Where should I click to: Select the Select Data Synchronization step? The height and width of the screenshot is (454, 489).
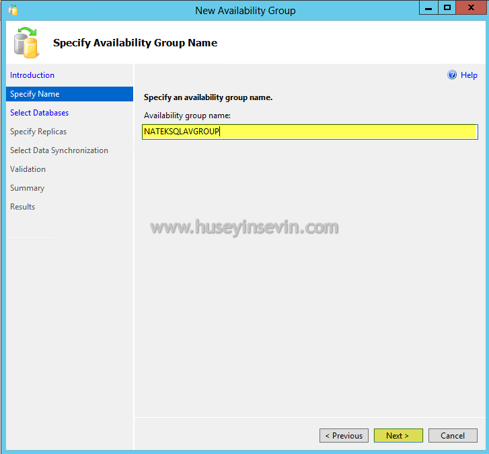pos(59,150)
